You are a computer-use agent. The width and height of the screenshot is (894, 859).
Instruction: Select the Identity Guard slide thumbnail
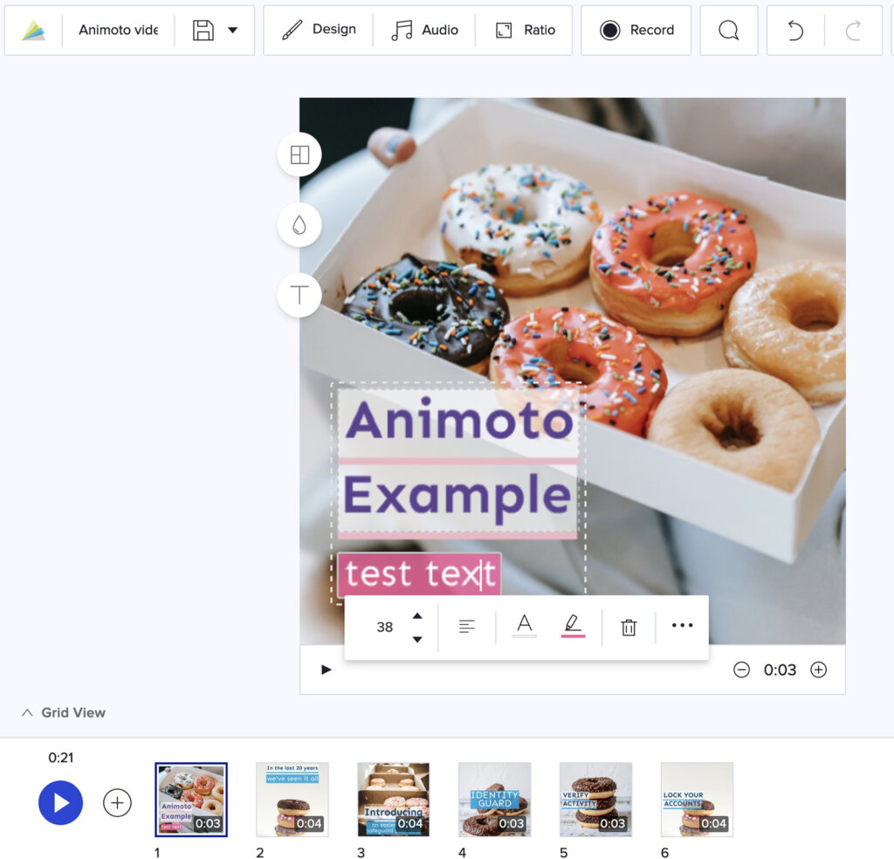(495, 799)
